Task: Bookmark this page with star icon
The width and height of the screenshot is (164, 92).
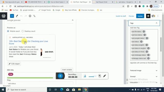Action: (x=123, y=6)
